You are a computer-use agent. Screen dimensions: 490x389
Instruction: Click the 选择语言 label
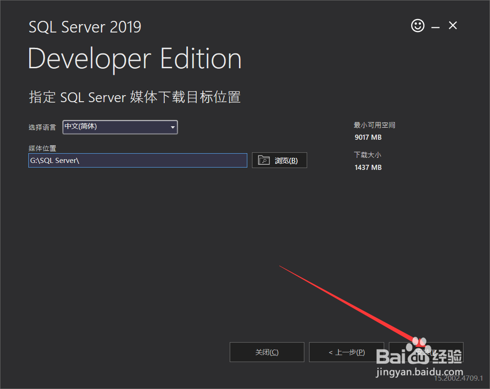[x=42, y=127]
